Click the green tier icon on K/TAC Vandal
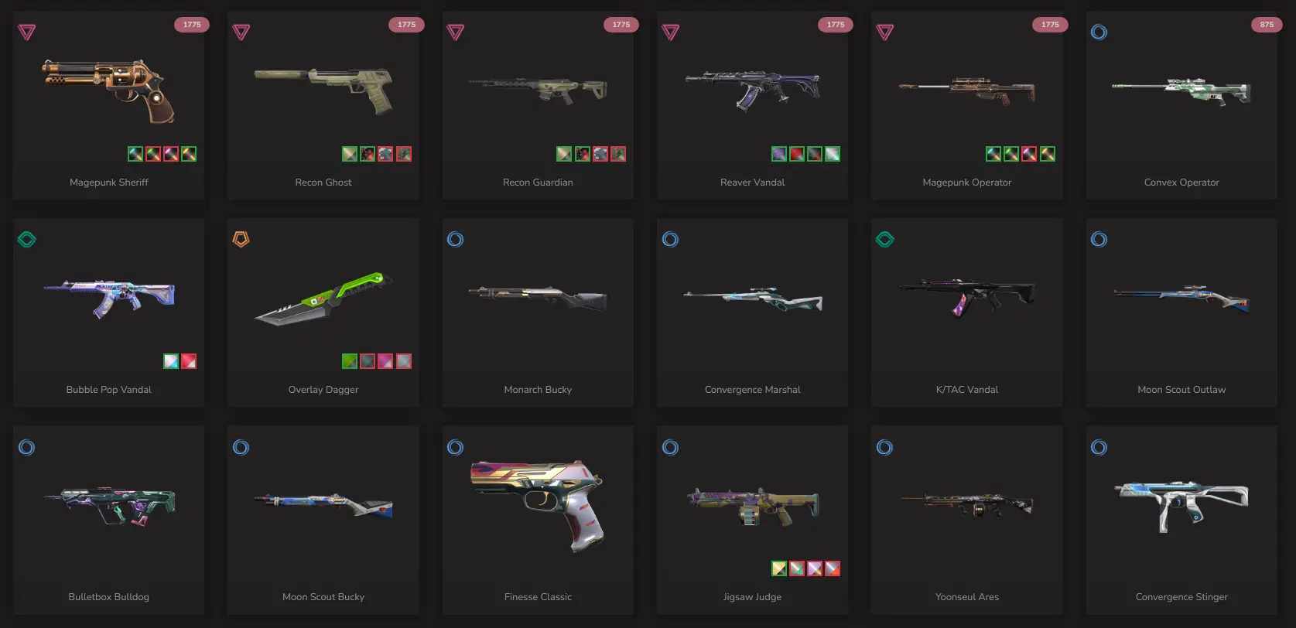 tap(885, 240)
